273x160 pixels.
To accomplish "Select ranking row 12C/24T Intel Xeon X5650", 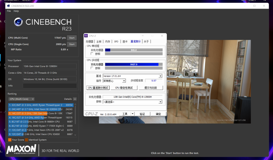I will tap(41, 134).
